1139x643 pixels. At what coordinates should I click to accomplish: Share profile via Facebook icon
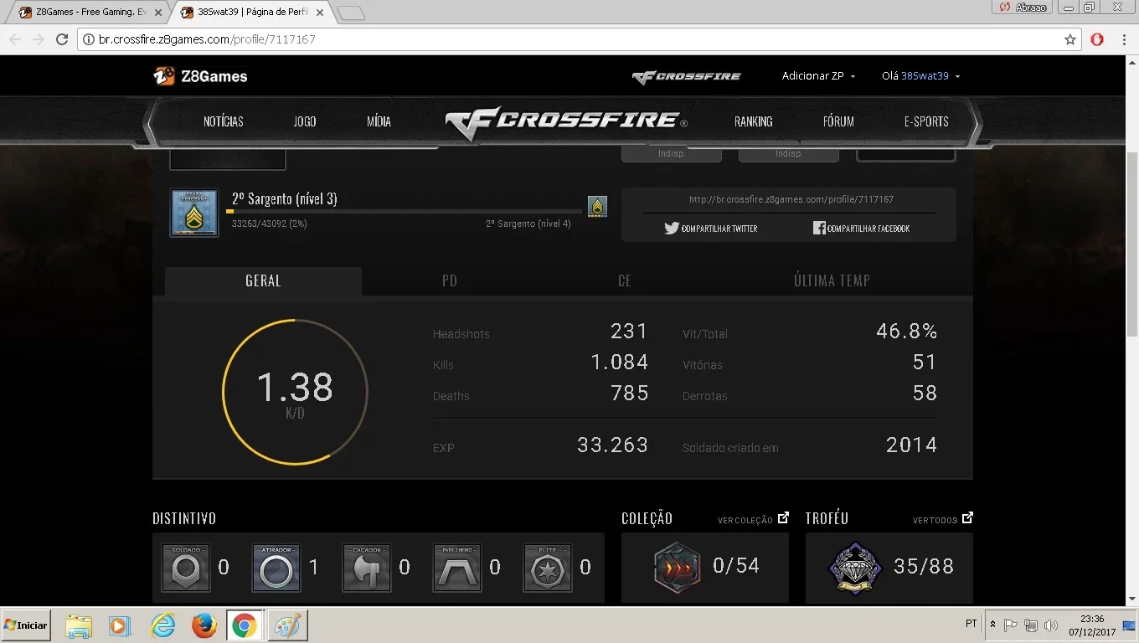(819, 228)
